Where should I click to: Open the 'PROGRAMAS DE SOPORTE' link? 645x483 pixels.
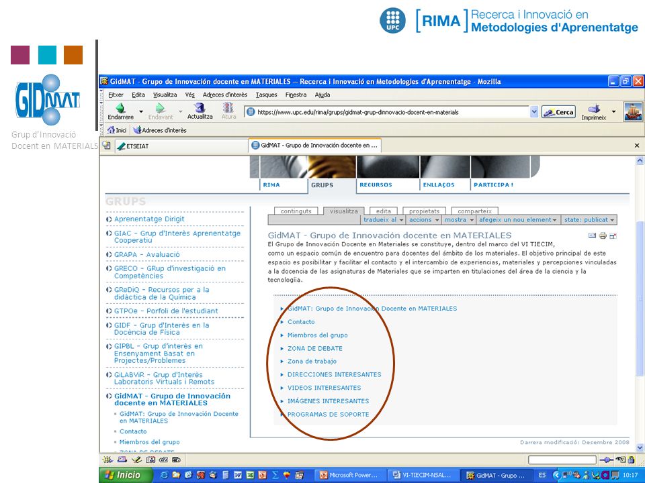tap(328, 415)
